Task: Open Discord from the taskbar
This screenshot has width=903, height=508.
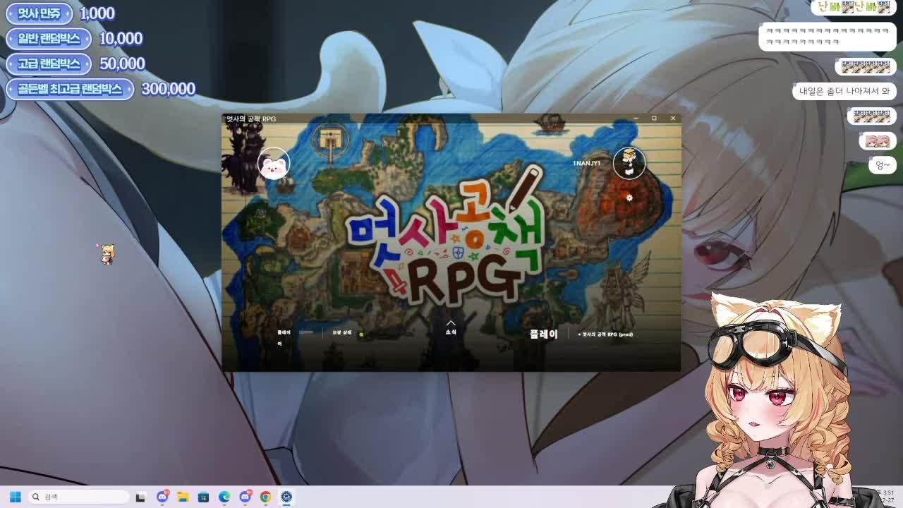Action: click(163, 497)
